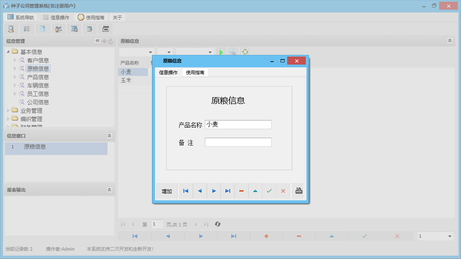Select the search/magnifier tool in the toolbar

point(11,28)
